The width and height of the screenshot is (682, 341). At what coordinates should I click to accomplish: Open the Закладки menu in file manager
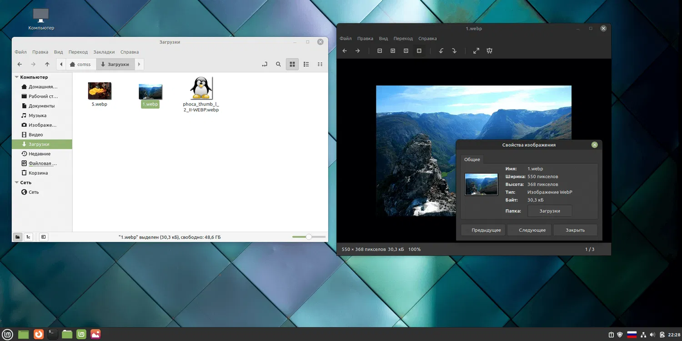coord(104,52)
